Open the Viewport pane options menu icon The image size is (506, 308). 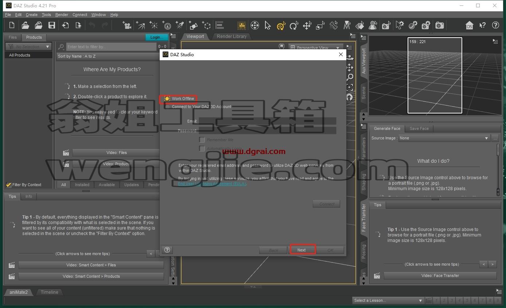[353, 36]
